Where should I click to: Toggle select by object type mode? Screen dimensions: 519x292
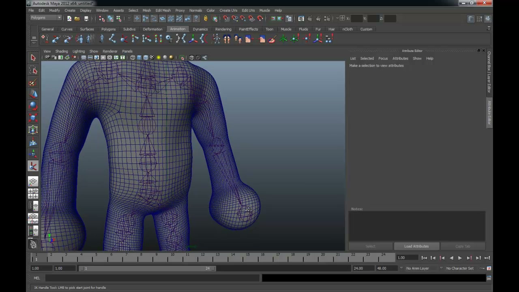110,18
